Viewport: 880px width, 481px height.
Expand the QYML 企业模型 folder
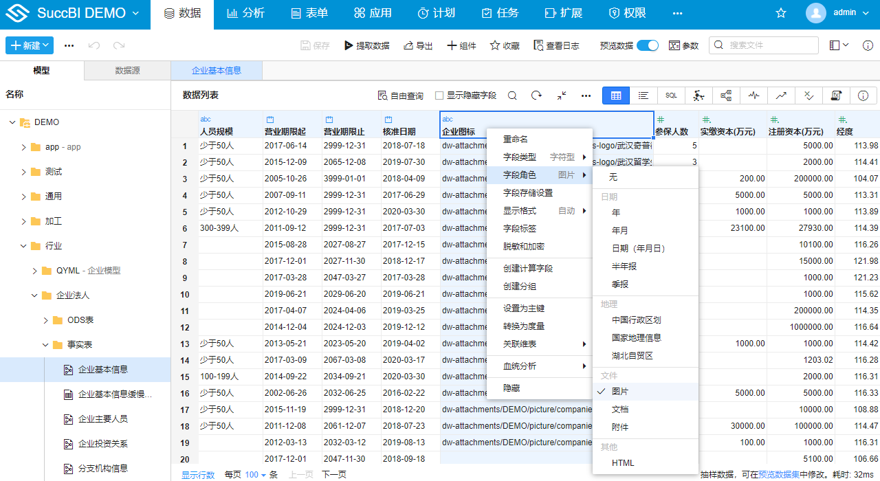click(35, 271)
